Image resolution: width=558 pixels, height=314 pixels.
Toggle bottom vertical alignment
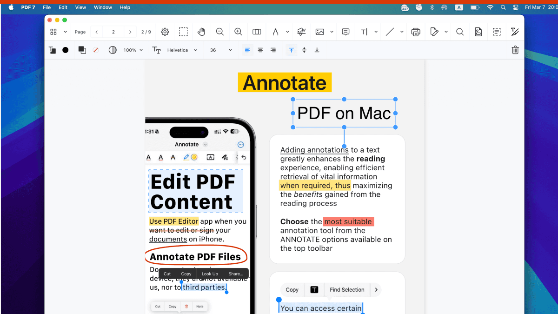[317, 50]
